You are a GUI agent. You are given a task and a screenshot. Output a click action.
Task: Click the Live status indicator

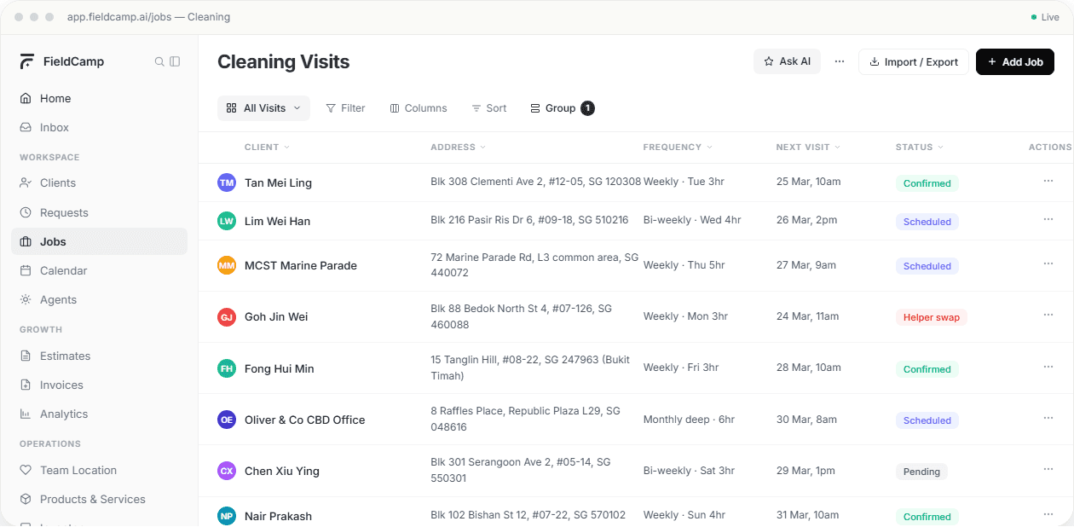coord(1045,17)
